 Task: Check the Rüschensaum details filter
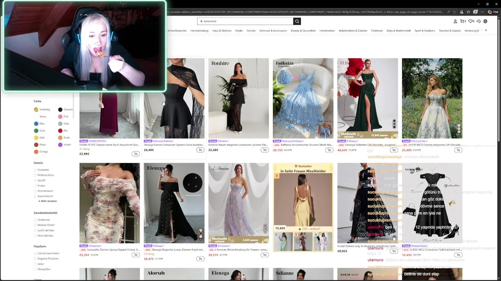coord(35,191)
